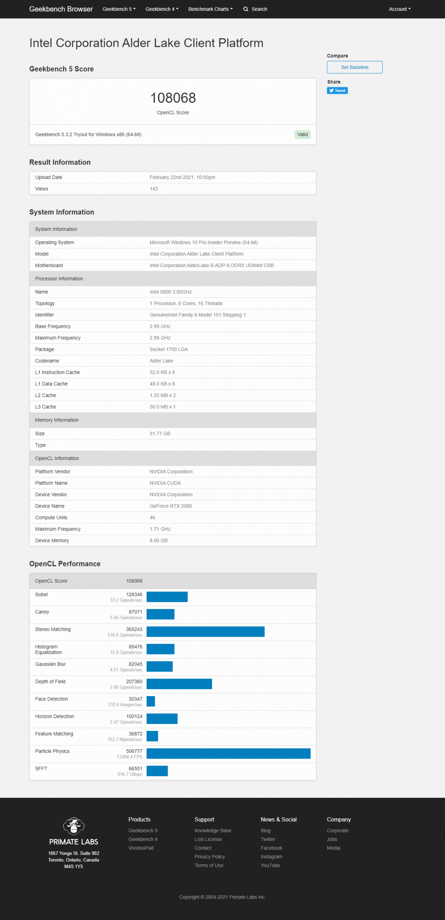Click the 108068 OpenCL score value

173,98
